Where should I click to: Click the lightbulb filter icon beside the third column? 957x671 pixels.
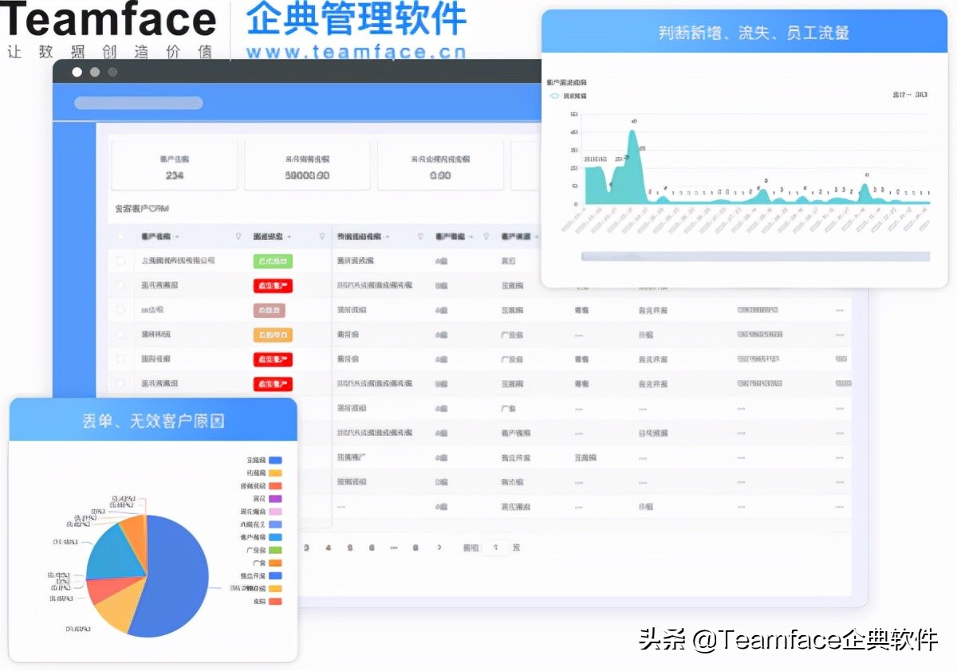420,237
